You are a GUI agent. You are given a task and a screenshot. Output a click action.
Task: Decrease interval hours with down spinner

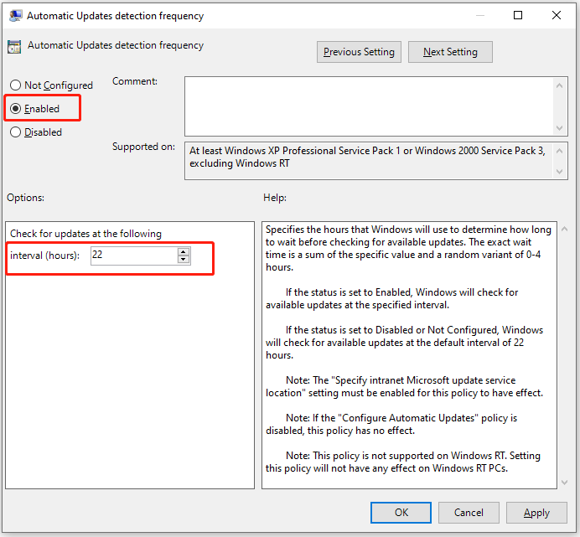click(x=184, y=260)
